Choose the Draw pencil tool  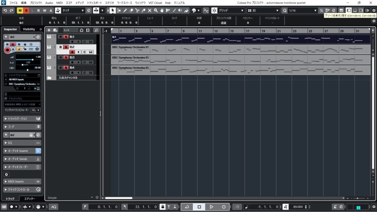[x=125, y=10]
